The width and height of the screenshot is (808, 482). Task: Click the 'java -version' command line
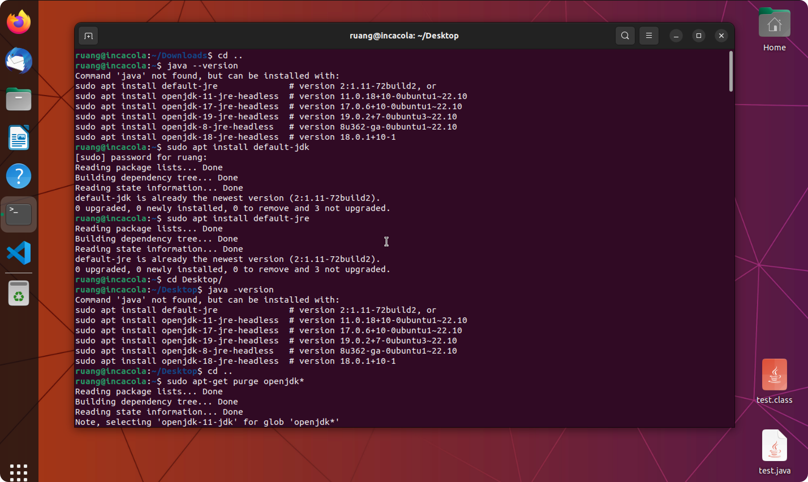[174, 290]
